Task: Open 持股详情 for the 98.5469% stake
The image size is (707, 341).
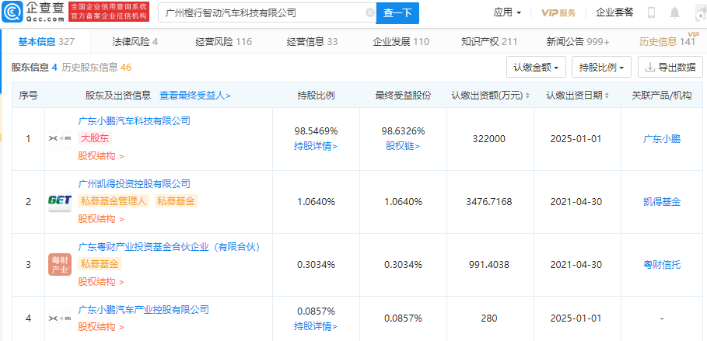Action: tap(316, 146)
